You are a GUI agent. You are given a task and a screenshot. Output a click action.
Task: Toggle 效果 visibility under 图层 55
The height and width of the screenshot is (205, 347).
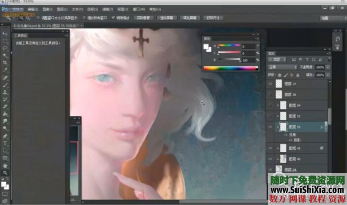tap(285, 135)
